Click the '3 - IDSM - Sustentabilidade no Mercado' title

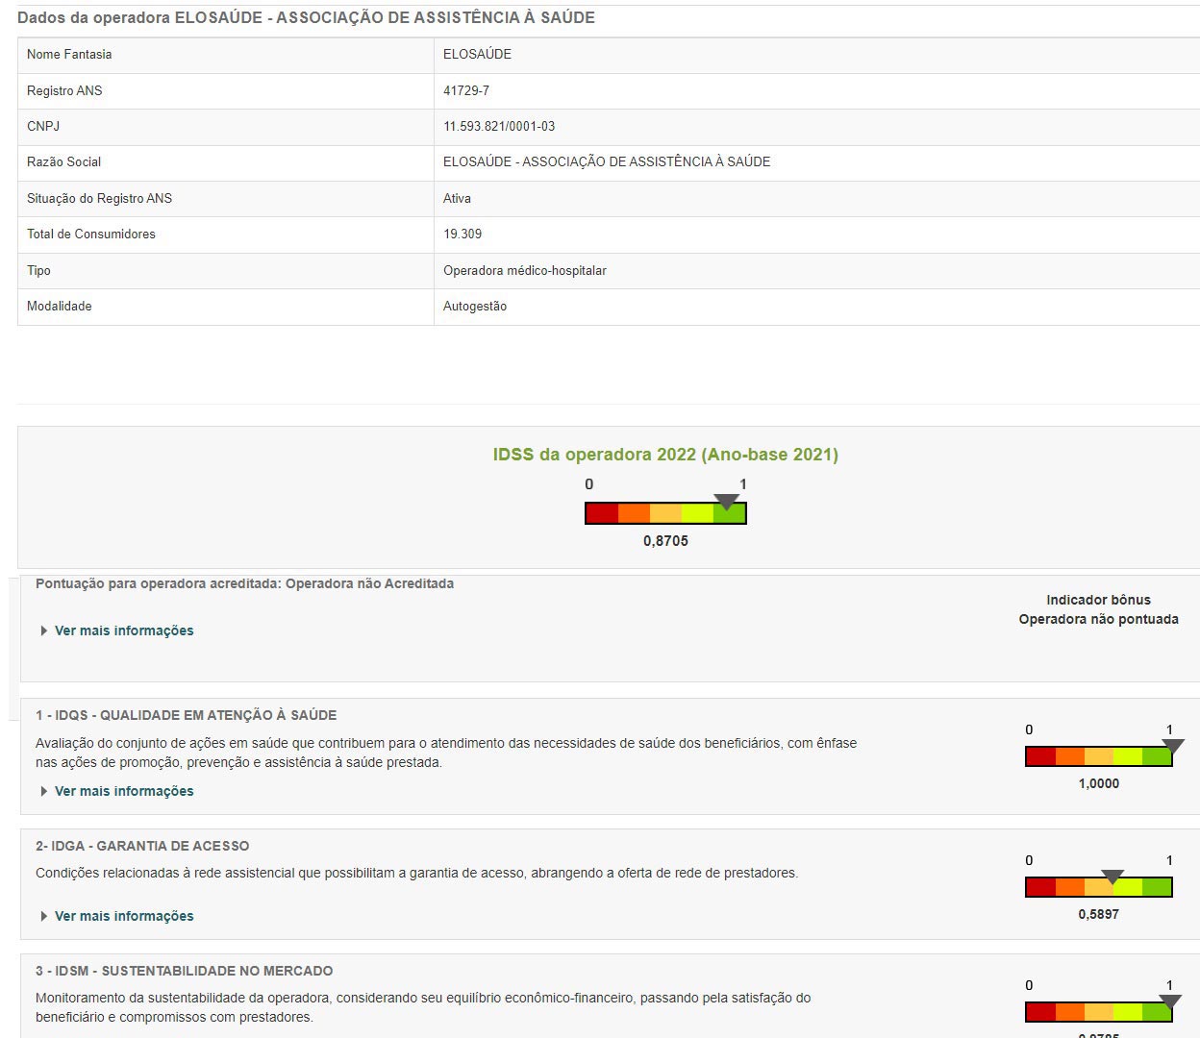(185, 971)
